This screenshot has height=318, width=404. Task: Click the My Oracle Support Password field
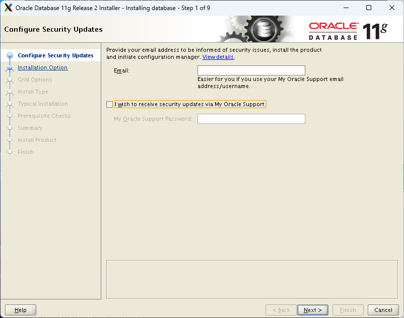tap(251, 119)
